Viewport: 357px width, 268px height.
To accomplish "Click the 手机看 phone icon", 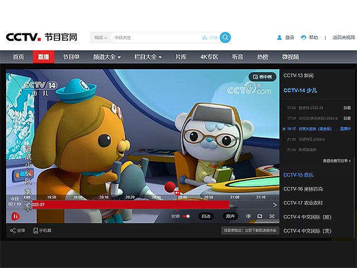I will click(36, 231).
